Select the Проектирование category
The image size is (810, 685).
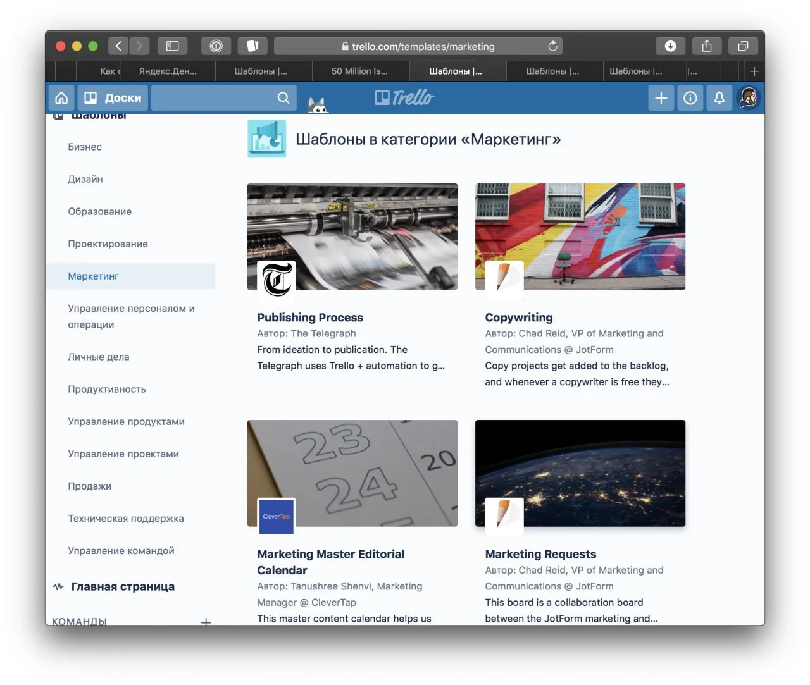coord(108,244)
